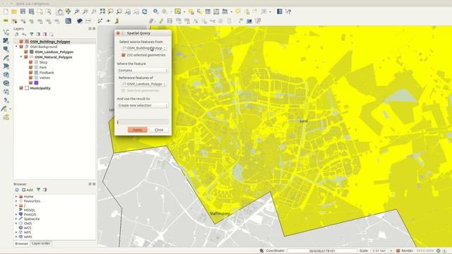Click Add WMS Layer globe icon
Image resolution: width=452 pixels, height=254 pixels.
point(6,75)
